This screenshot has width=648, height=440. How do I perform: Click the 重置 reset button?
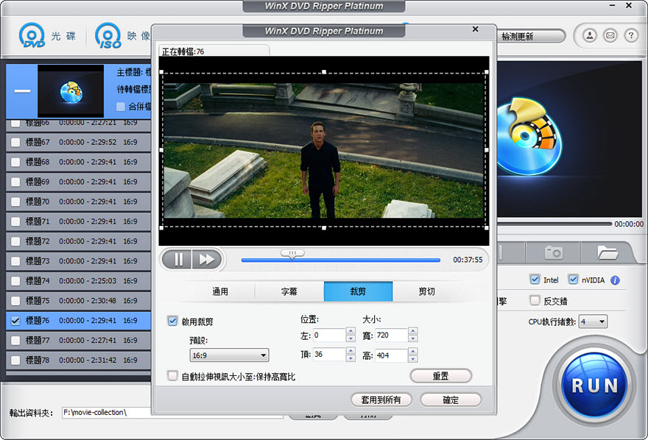click(440, 375)
